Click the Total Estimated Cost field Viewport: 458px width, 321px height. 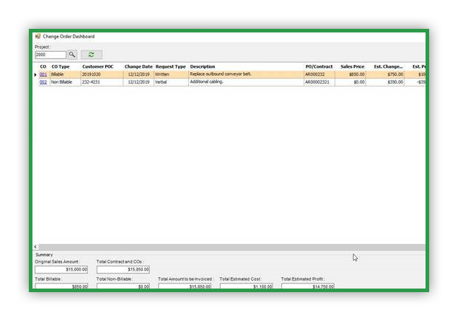247,286
